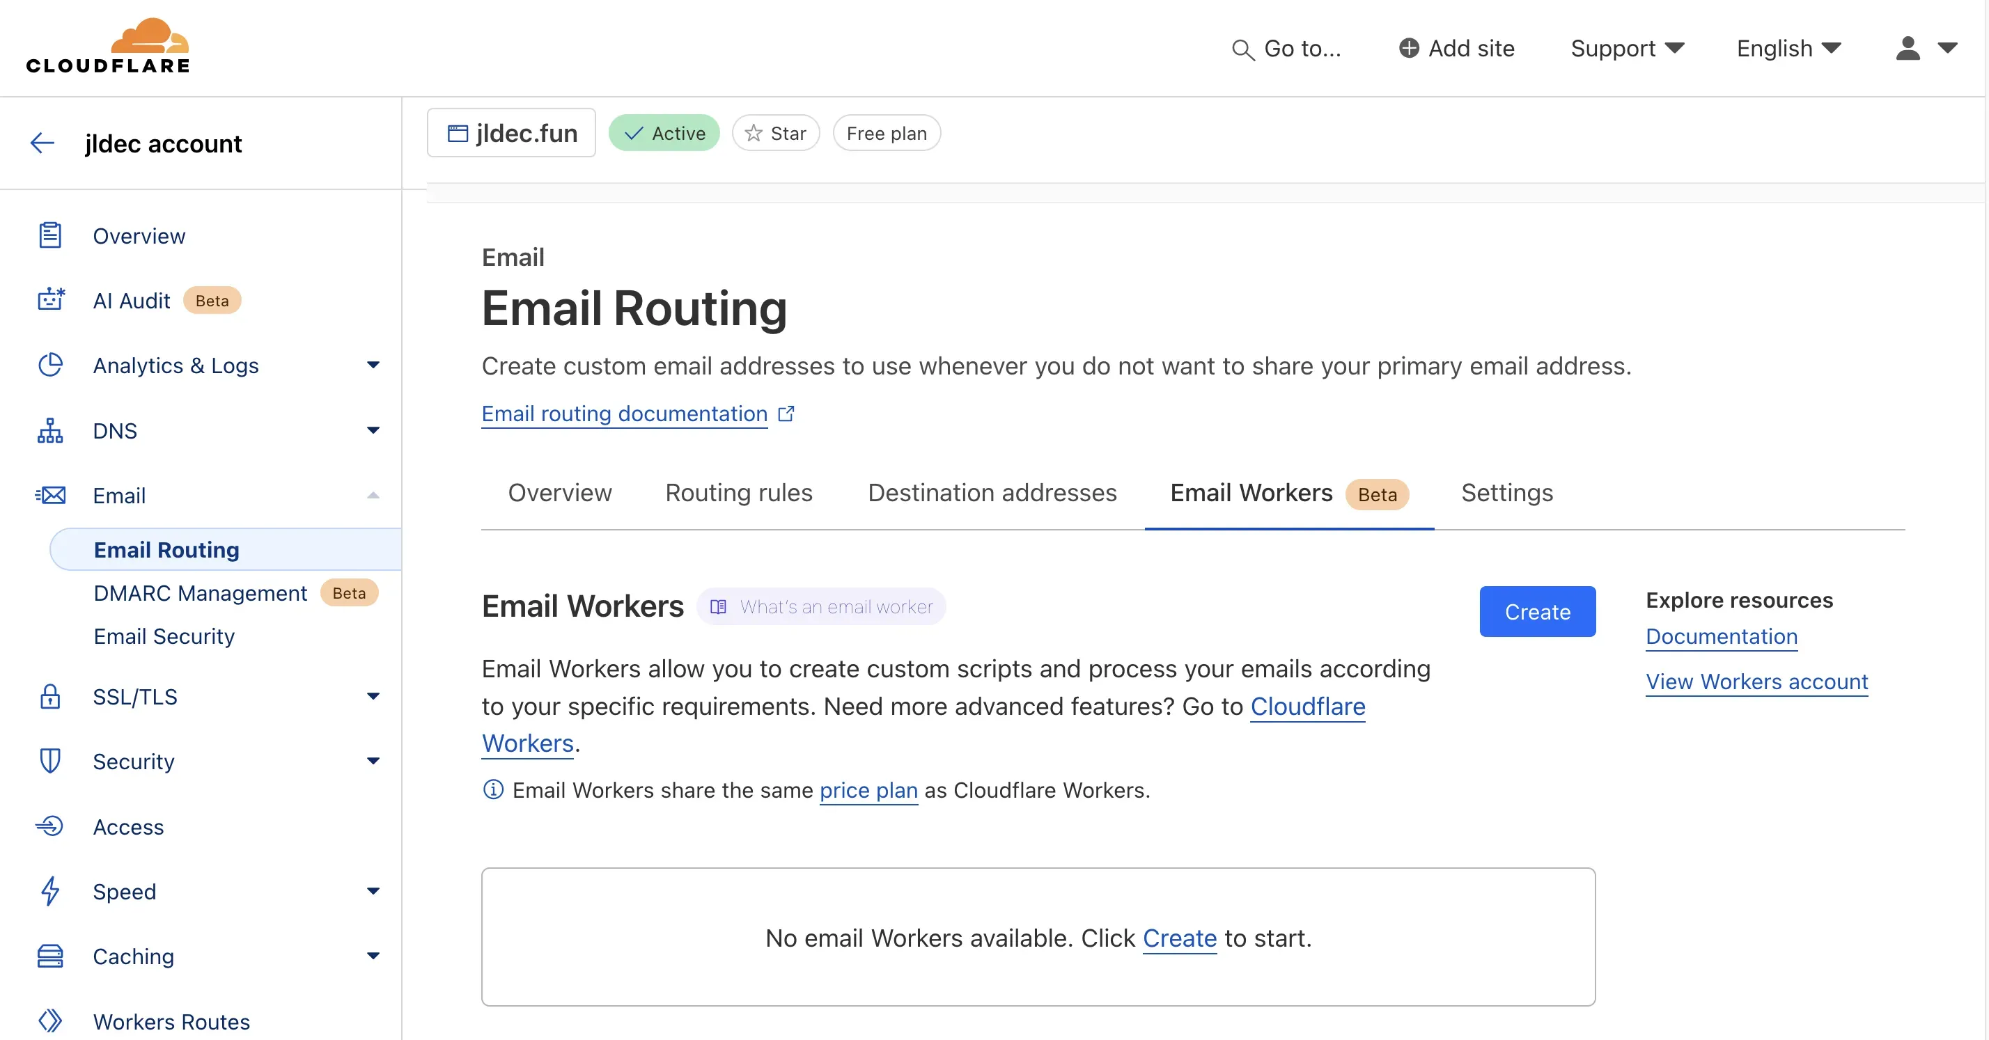Click the Create button for Email Workers
The width and height of the screenshot is (1989, 1040).
coord(1536,611)
